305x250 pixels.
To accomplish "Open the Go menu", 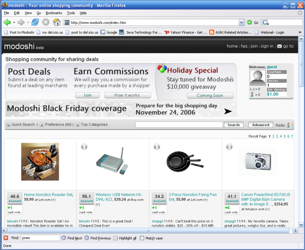I will [x=39, y=13].
